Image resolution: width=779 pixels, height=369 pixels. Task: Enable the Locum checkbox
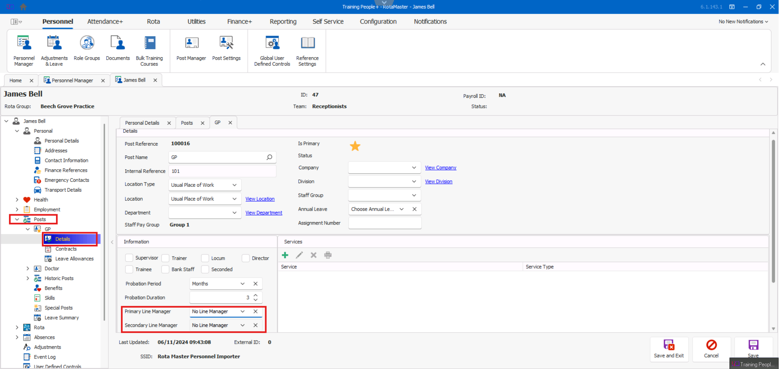tap(205, 258)
